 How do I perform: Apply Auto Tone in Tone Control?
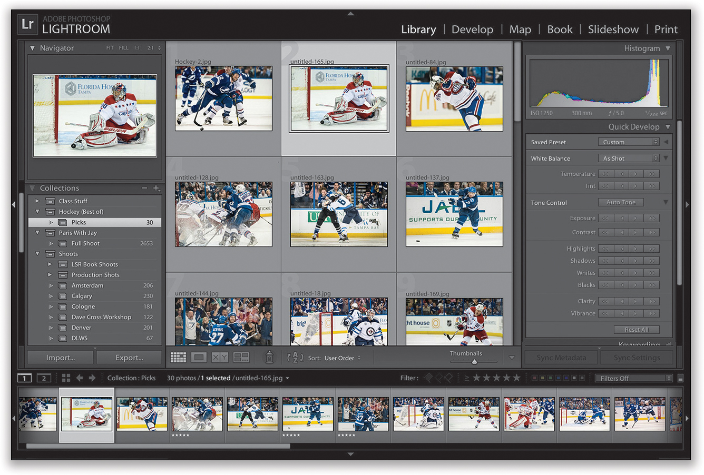coord(621,202)
